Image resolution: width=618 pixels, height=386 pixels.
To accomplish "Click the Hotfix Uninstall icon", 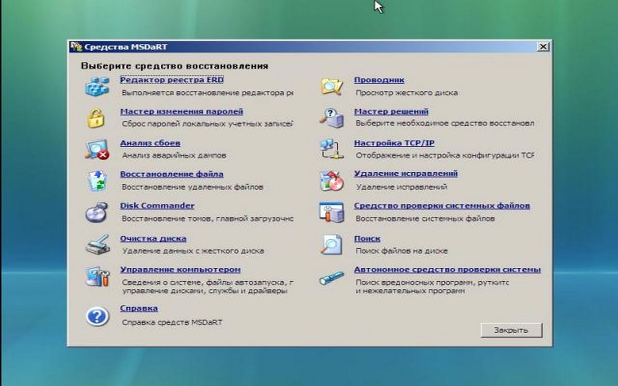I will click(332, 180).
